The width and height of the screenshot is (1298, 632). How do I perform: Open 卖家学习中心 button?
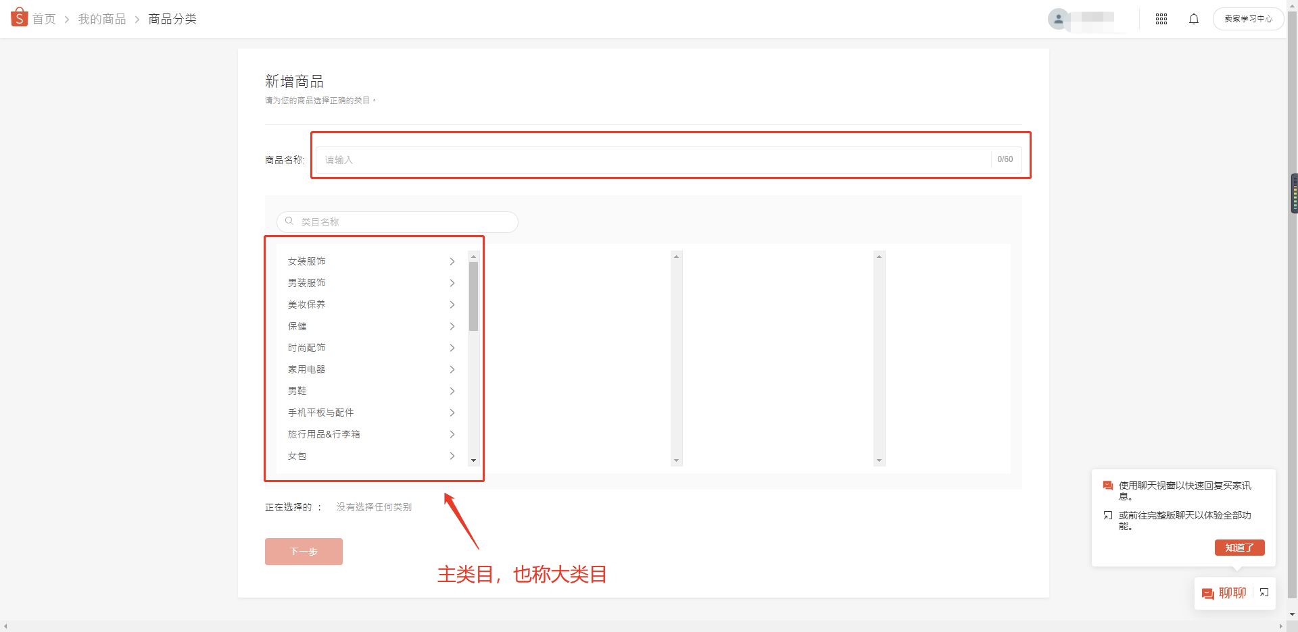(x=1248, y=19)
